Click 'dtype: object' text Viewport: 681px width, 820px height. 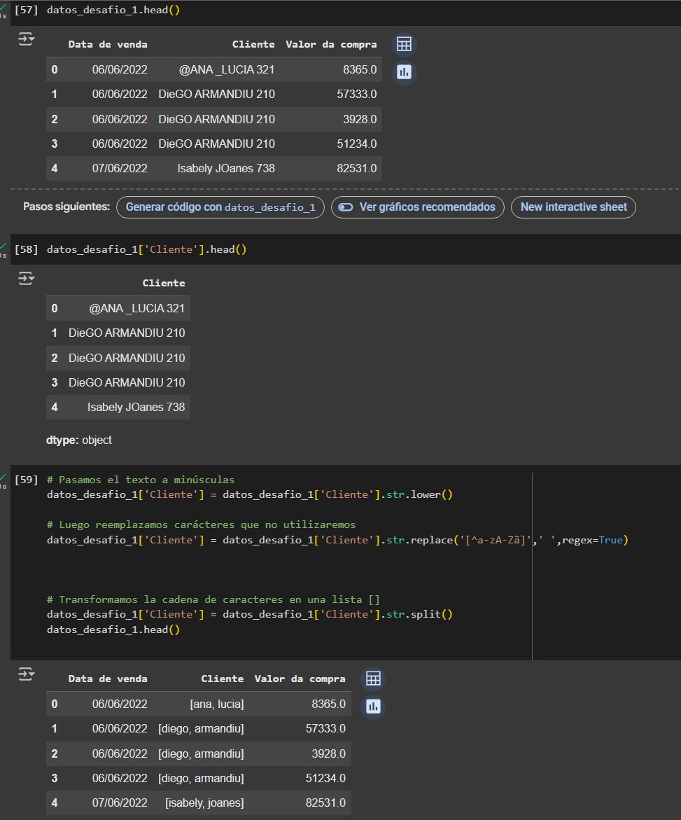[x=79, y=440]
